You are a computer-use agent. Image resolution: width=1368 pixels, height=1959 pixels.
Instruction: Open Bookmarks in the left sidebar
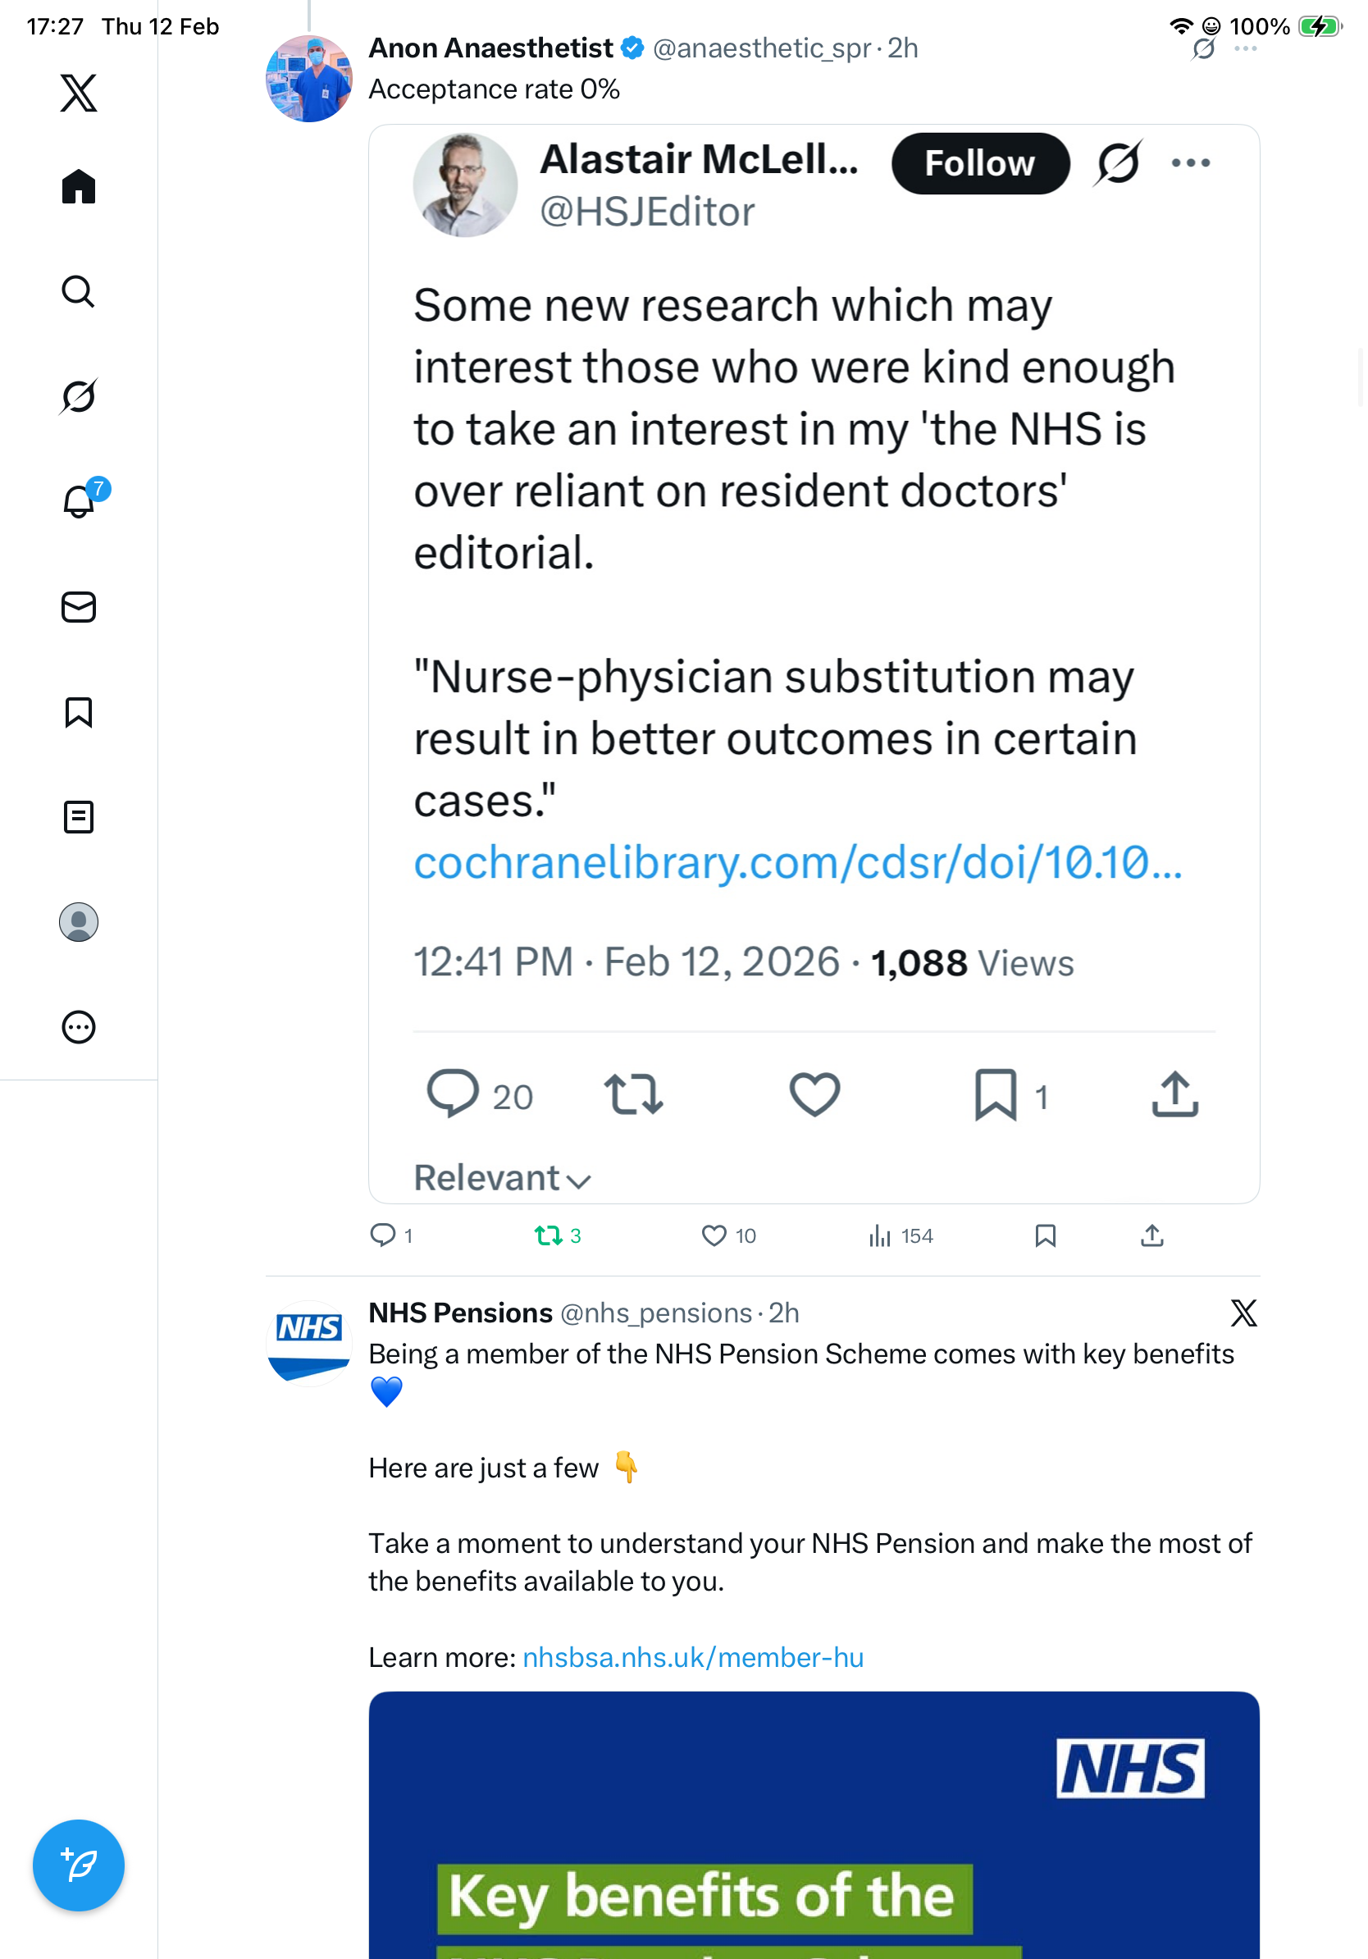tap(79, 711)
